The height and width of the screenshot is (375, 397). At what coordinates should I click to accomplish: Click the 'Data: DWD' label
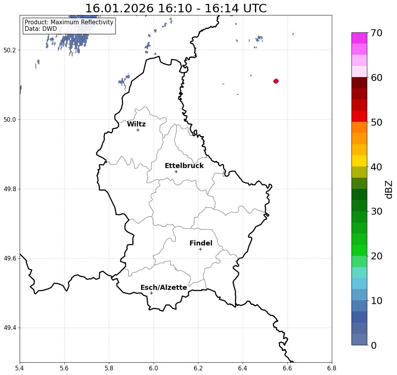[x=41, y=29]
